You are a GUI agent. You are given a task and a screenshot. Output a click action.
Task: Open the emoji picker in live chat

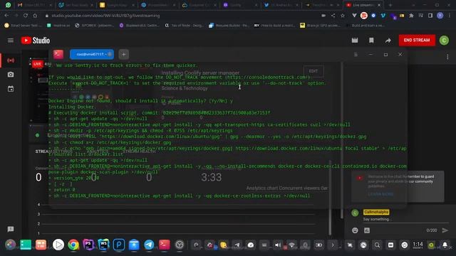click(x=355, y=230)
